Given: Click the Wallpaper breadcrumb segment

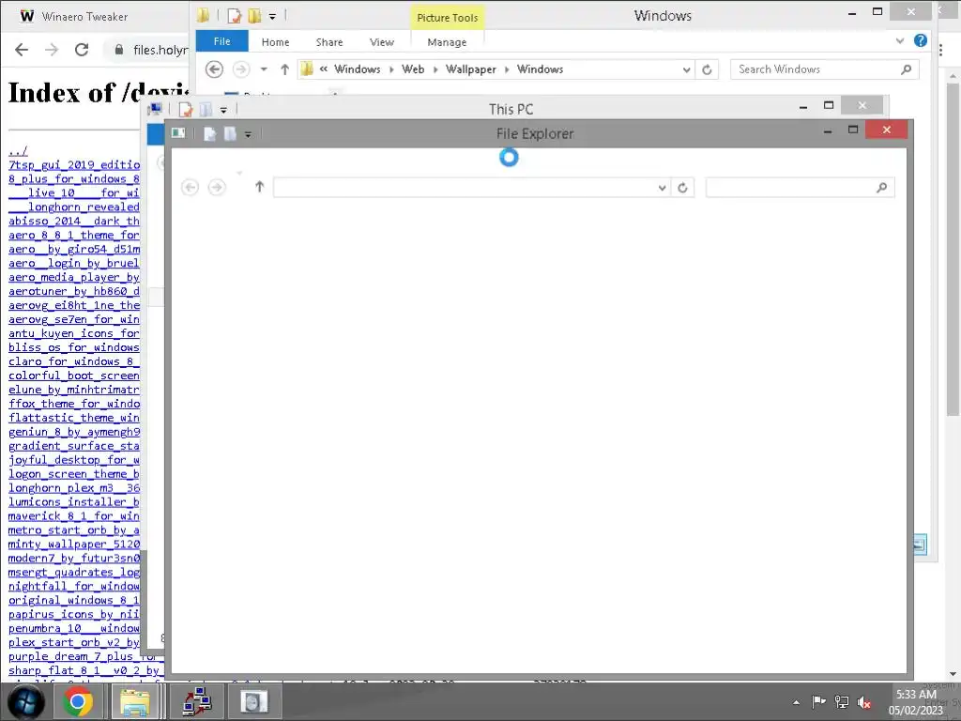Looking at the screenshot, I should click(471, 69).
